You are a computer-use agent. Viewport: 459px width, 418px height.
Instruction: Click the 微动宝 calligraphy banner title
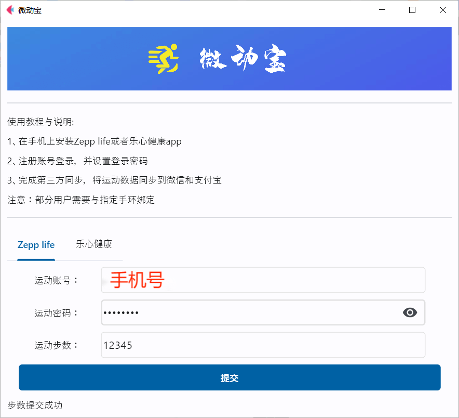point(243,59)
